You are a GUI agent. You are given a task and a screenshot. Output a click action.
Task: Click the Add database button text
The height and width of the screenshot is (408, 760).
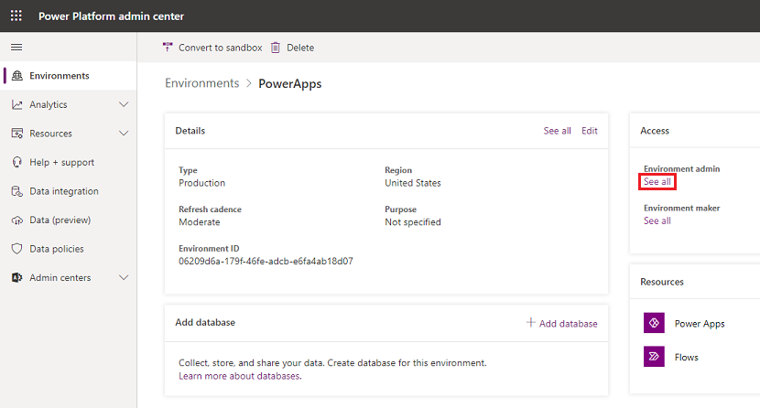(x=568, y=323)
